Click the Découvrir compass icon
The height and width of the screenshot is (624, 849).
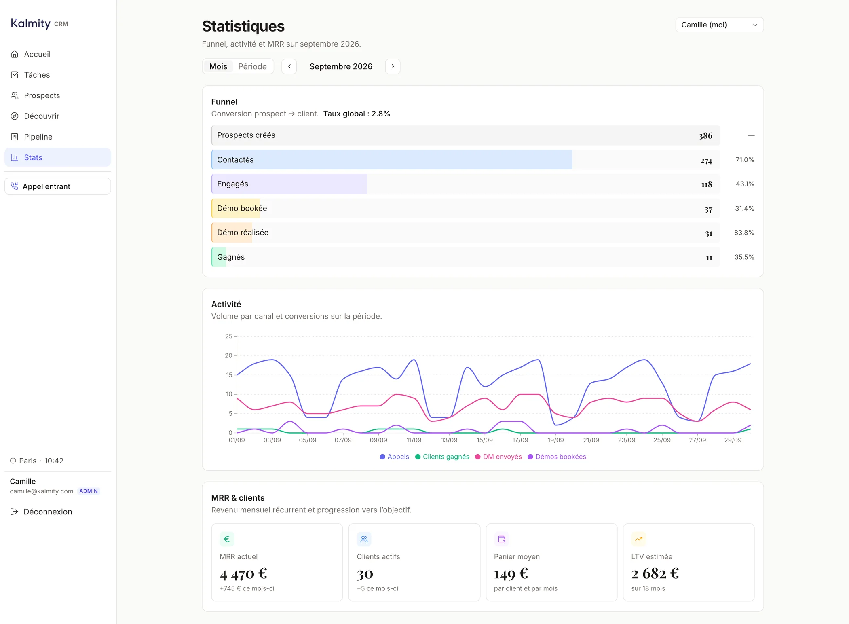15,116
